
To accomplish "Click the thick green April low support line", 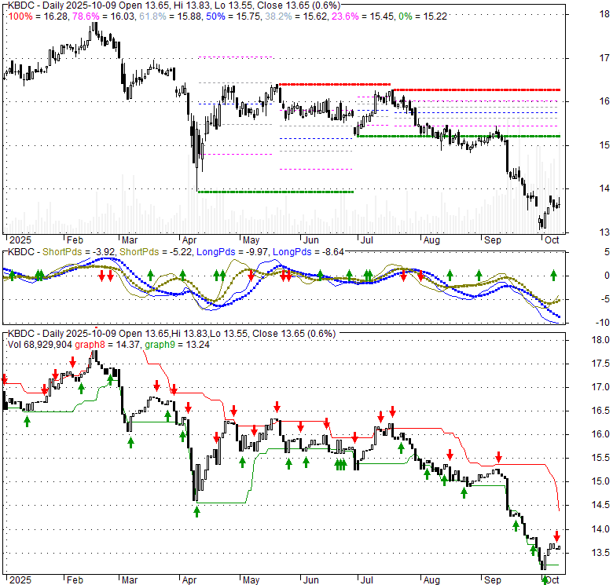I will click(x=276, y=192).
